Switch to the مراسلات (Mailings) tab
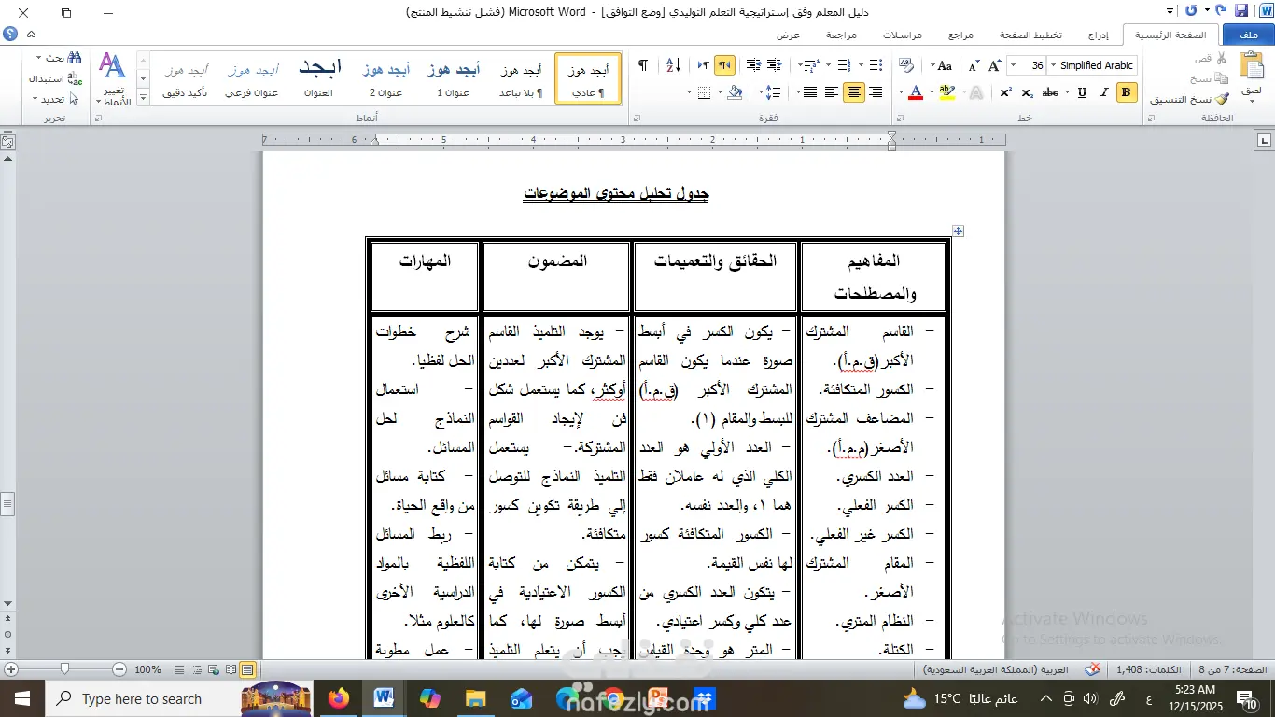 click(x=903, y=35)
